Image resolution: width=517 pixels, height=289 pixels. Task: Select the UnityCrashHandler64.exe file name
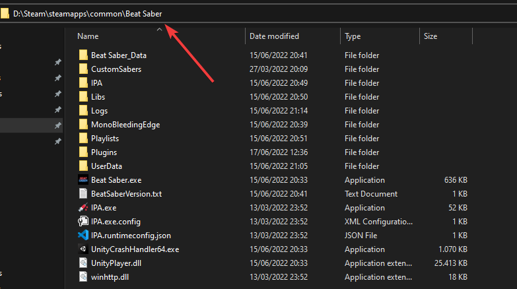tap(135, 249)
